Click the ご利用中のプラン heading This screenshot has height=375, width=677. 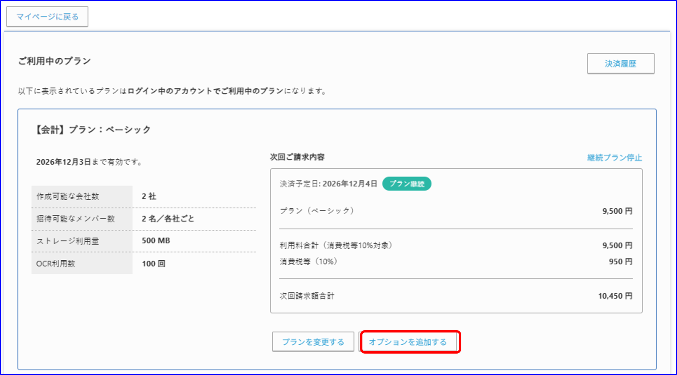[x=54, y=60]
